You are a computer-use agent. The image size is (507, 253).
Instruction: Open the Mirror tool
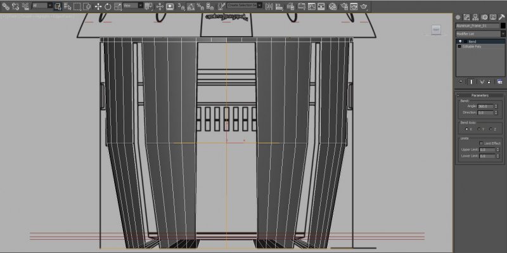(x=269, y=6)
